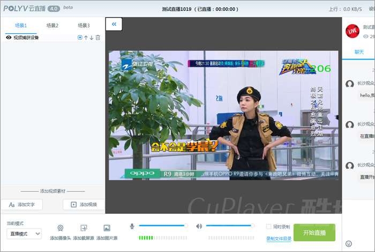The height and width of the screenshot is (252, 375).
Task: Click the add screen capture (添加截屏源) icon
Action: 84,228
